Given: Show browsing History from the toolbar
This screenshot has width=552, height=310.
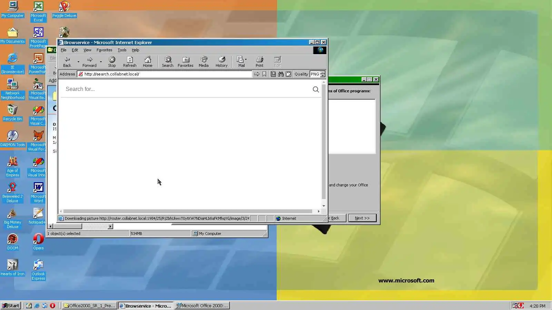Looking at the screenshot, I should (221, 62).
